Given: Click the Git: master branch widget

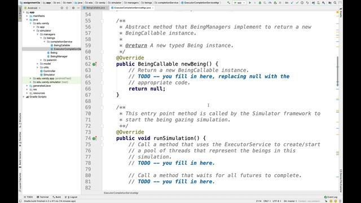Looking at the screenshot, I should [290, 201].
